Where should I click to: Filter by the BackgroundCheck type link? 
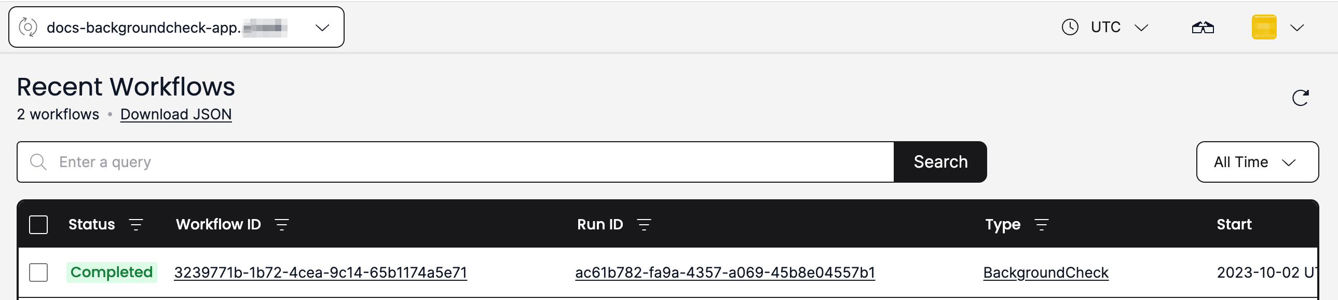pyautogui.click(x=1046, y=272)
